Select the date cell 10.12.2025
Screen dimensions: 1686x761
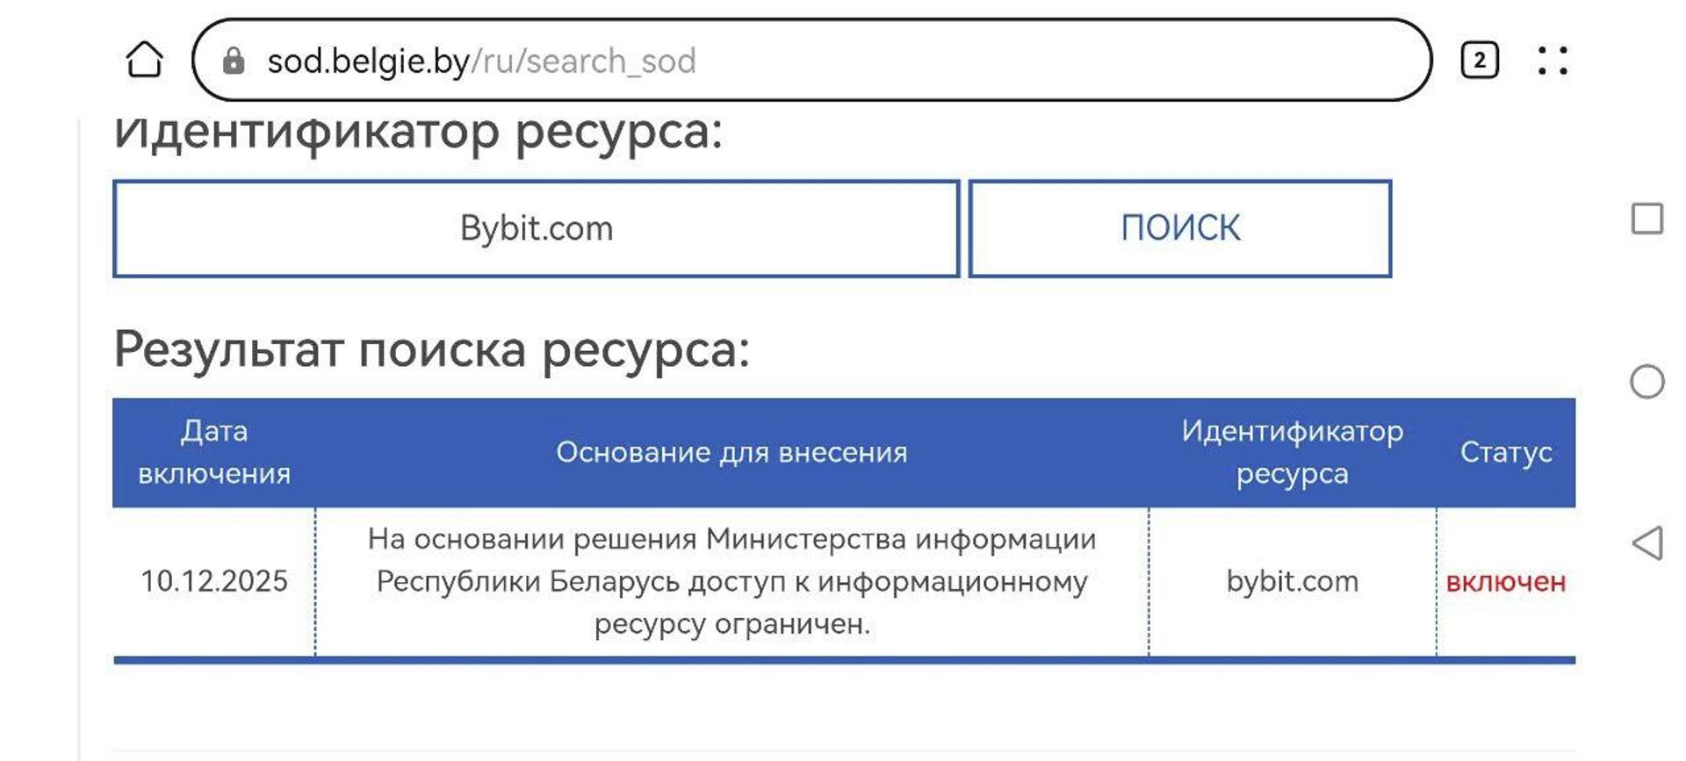pos(214,580)
